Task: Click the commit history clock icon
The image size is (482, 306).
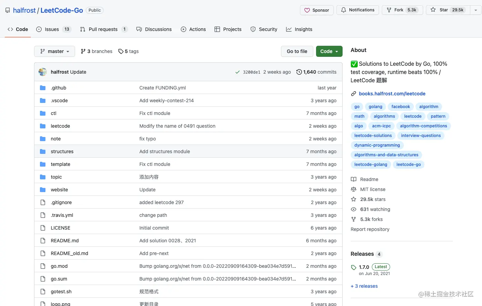Action: (299, 72)
